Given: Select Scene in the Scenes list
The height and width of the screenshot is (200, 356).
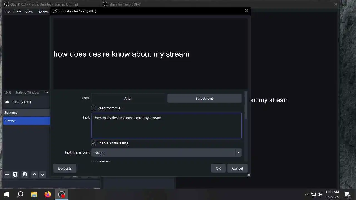Looking at the screenshot, I should (27, 121).
